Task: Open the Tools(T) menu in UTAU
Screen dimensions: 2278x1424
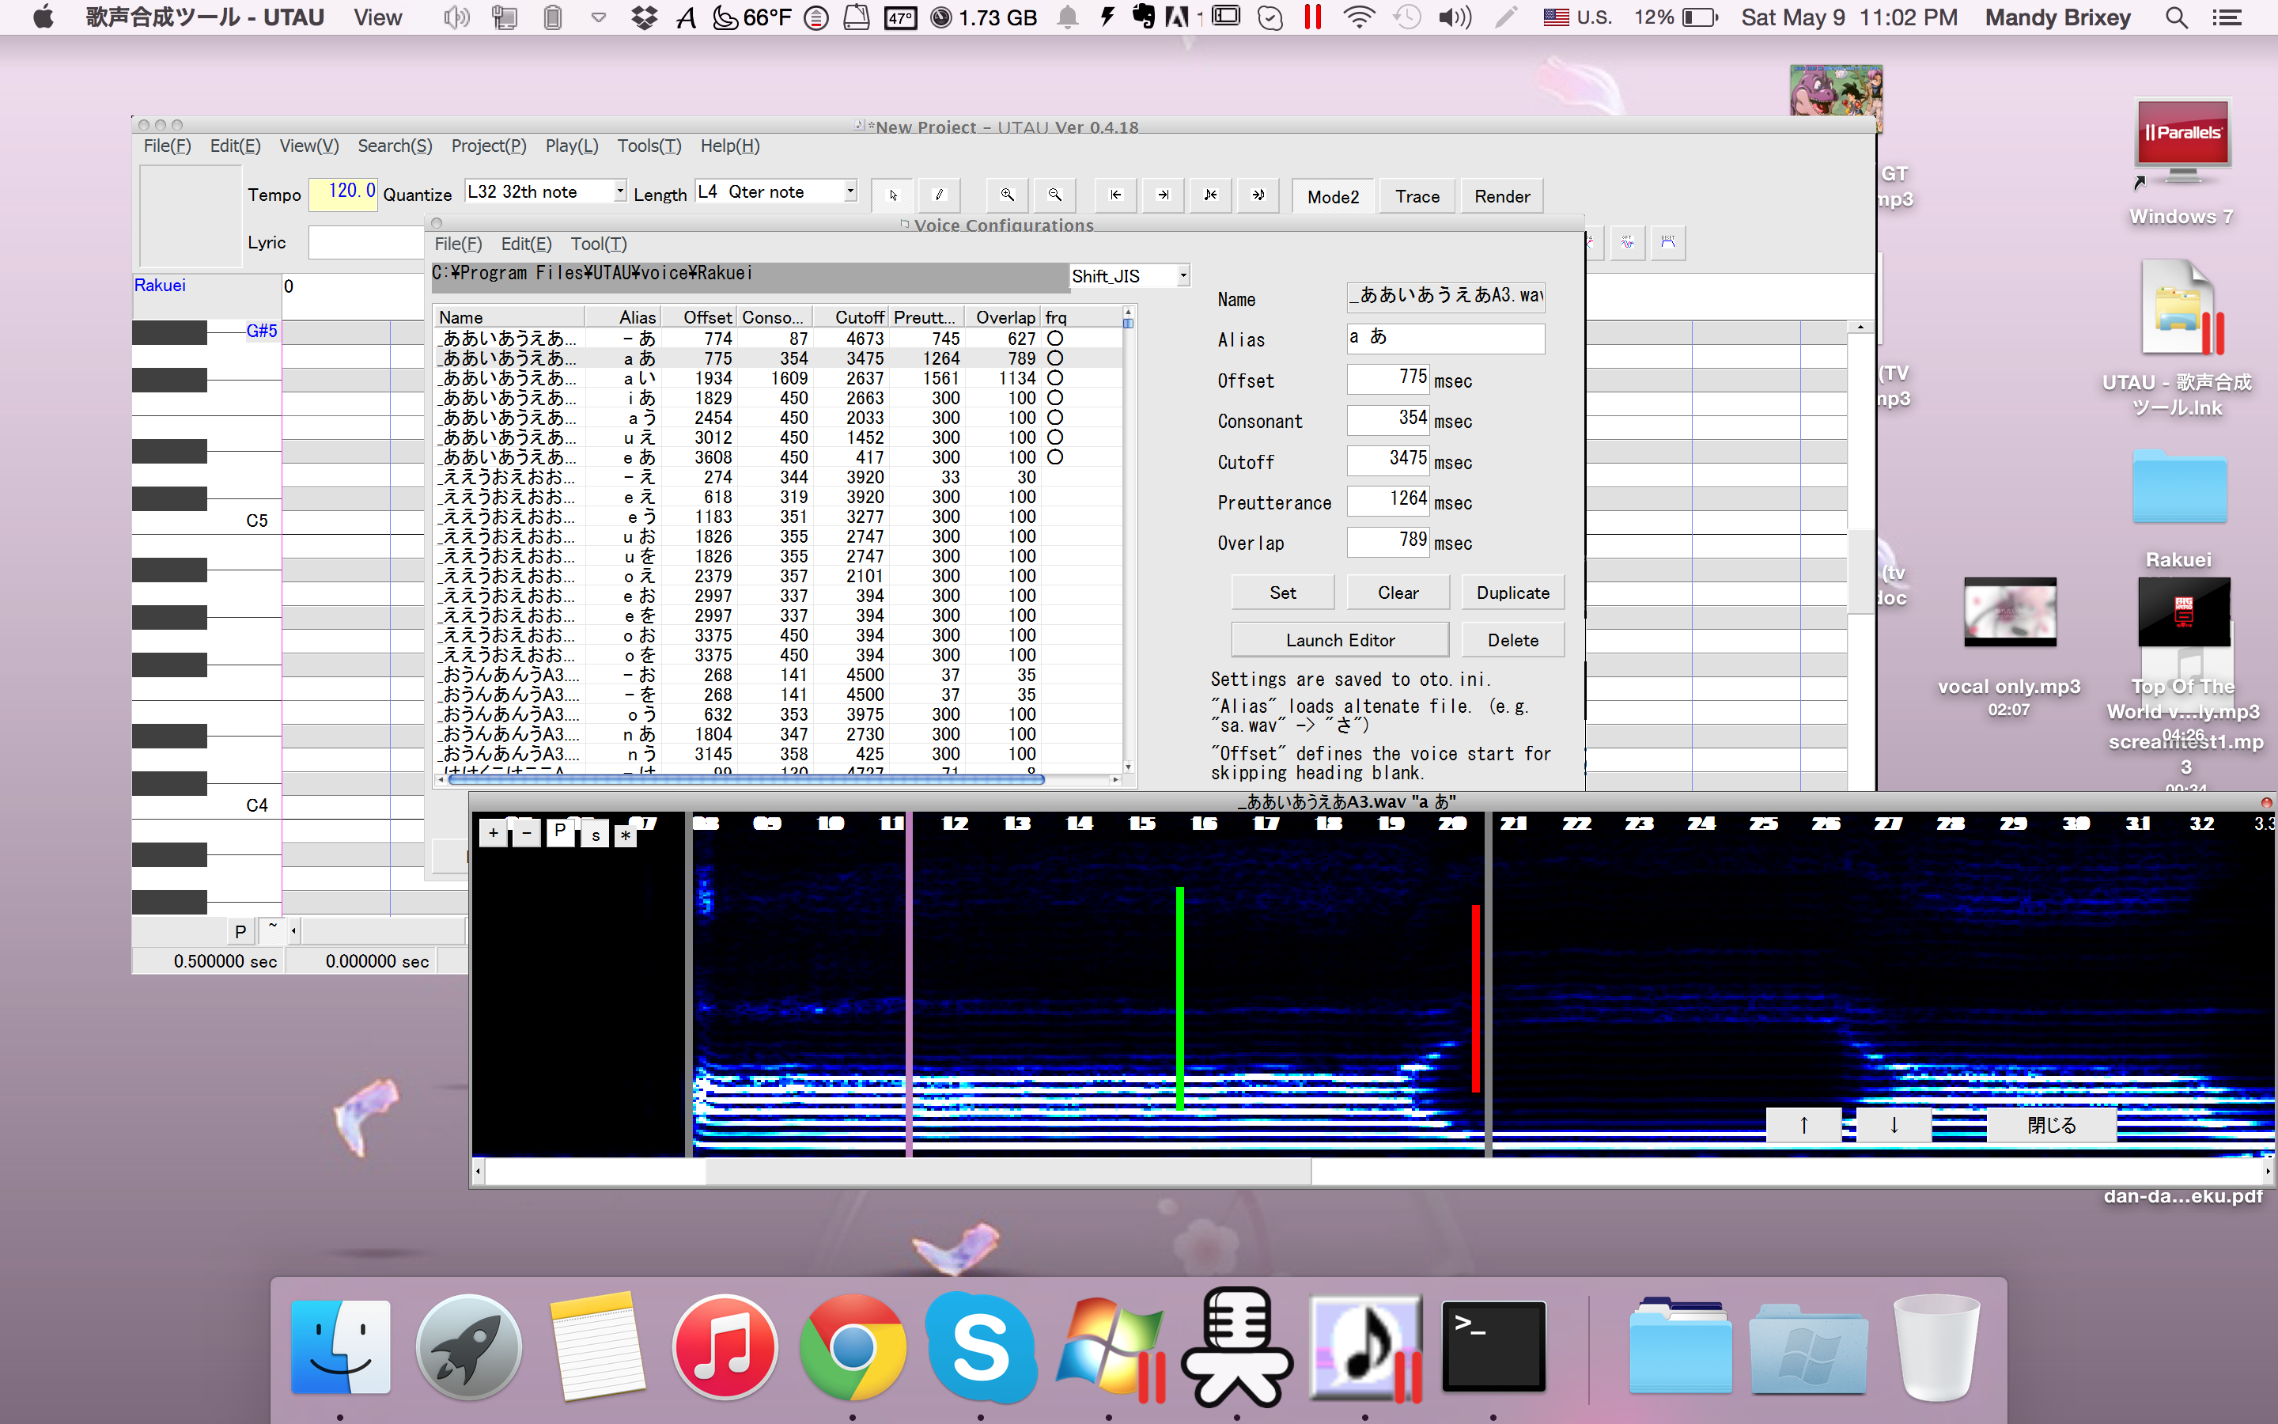Action: pos(649,146)
